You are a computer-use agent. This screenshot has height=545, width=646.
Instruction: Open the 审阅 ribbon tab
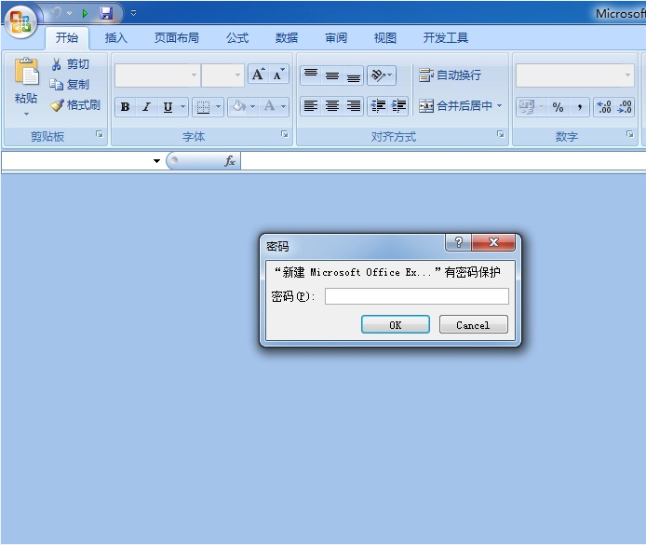click(336, 38)
